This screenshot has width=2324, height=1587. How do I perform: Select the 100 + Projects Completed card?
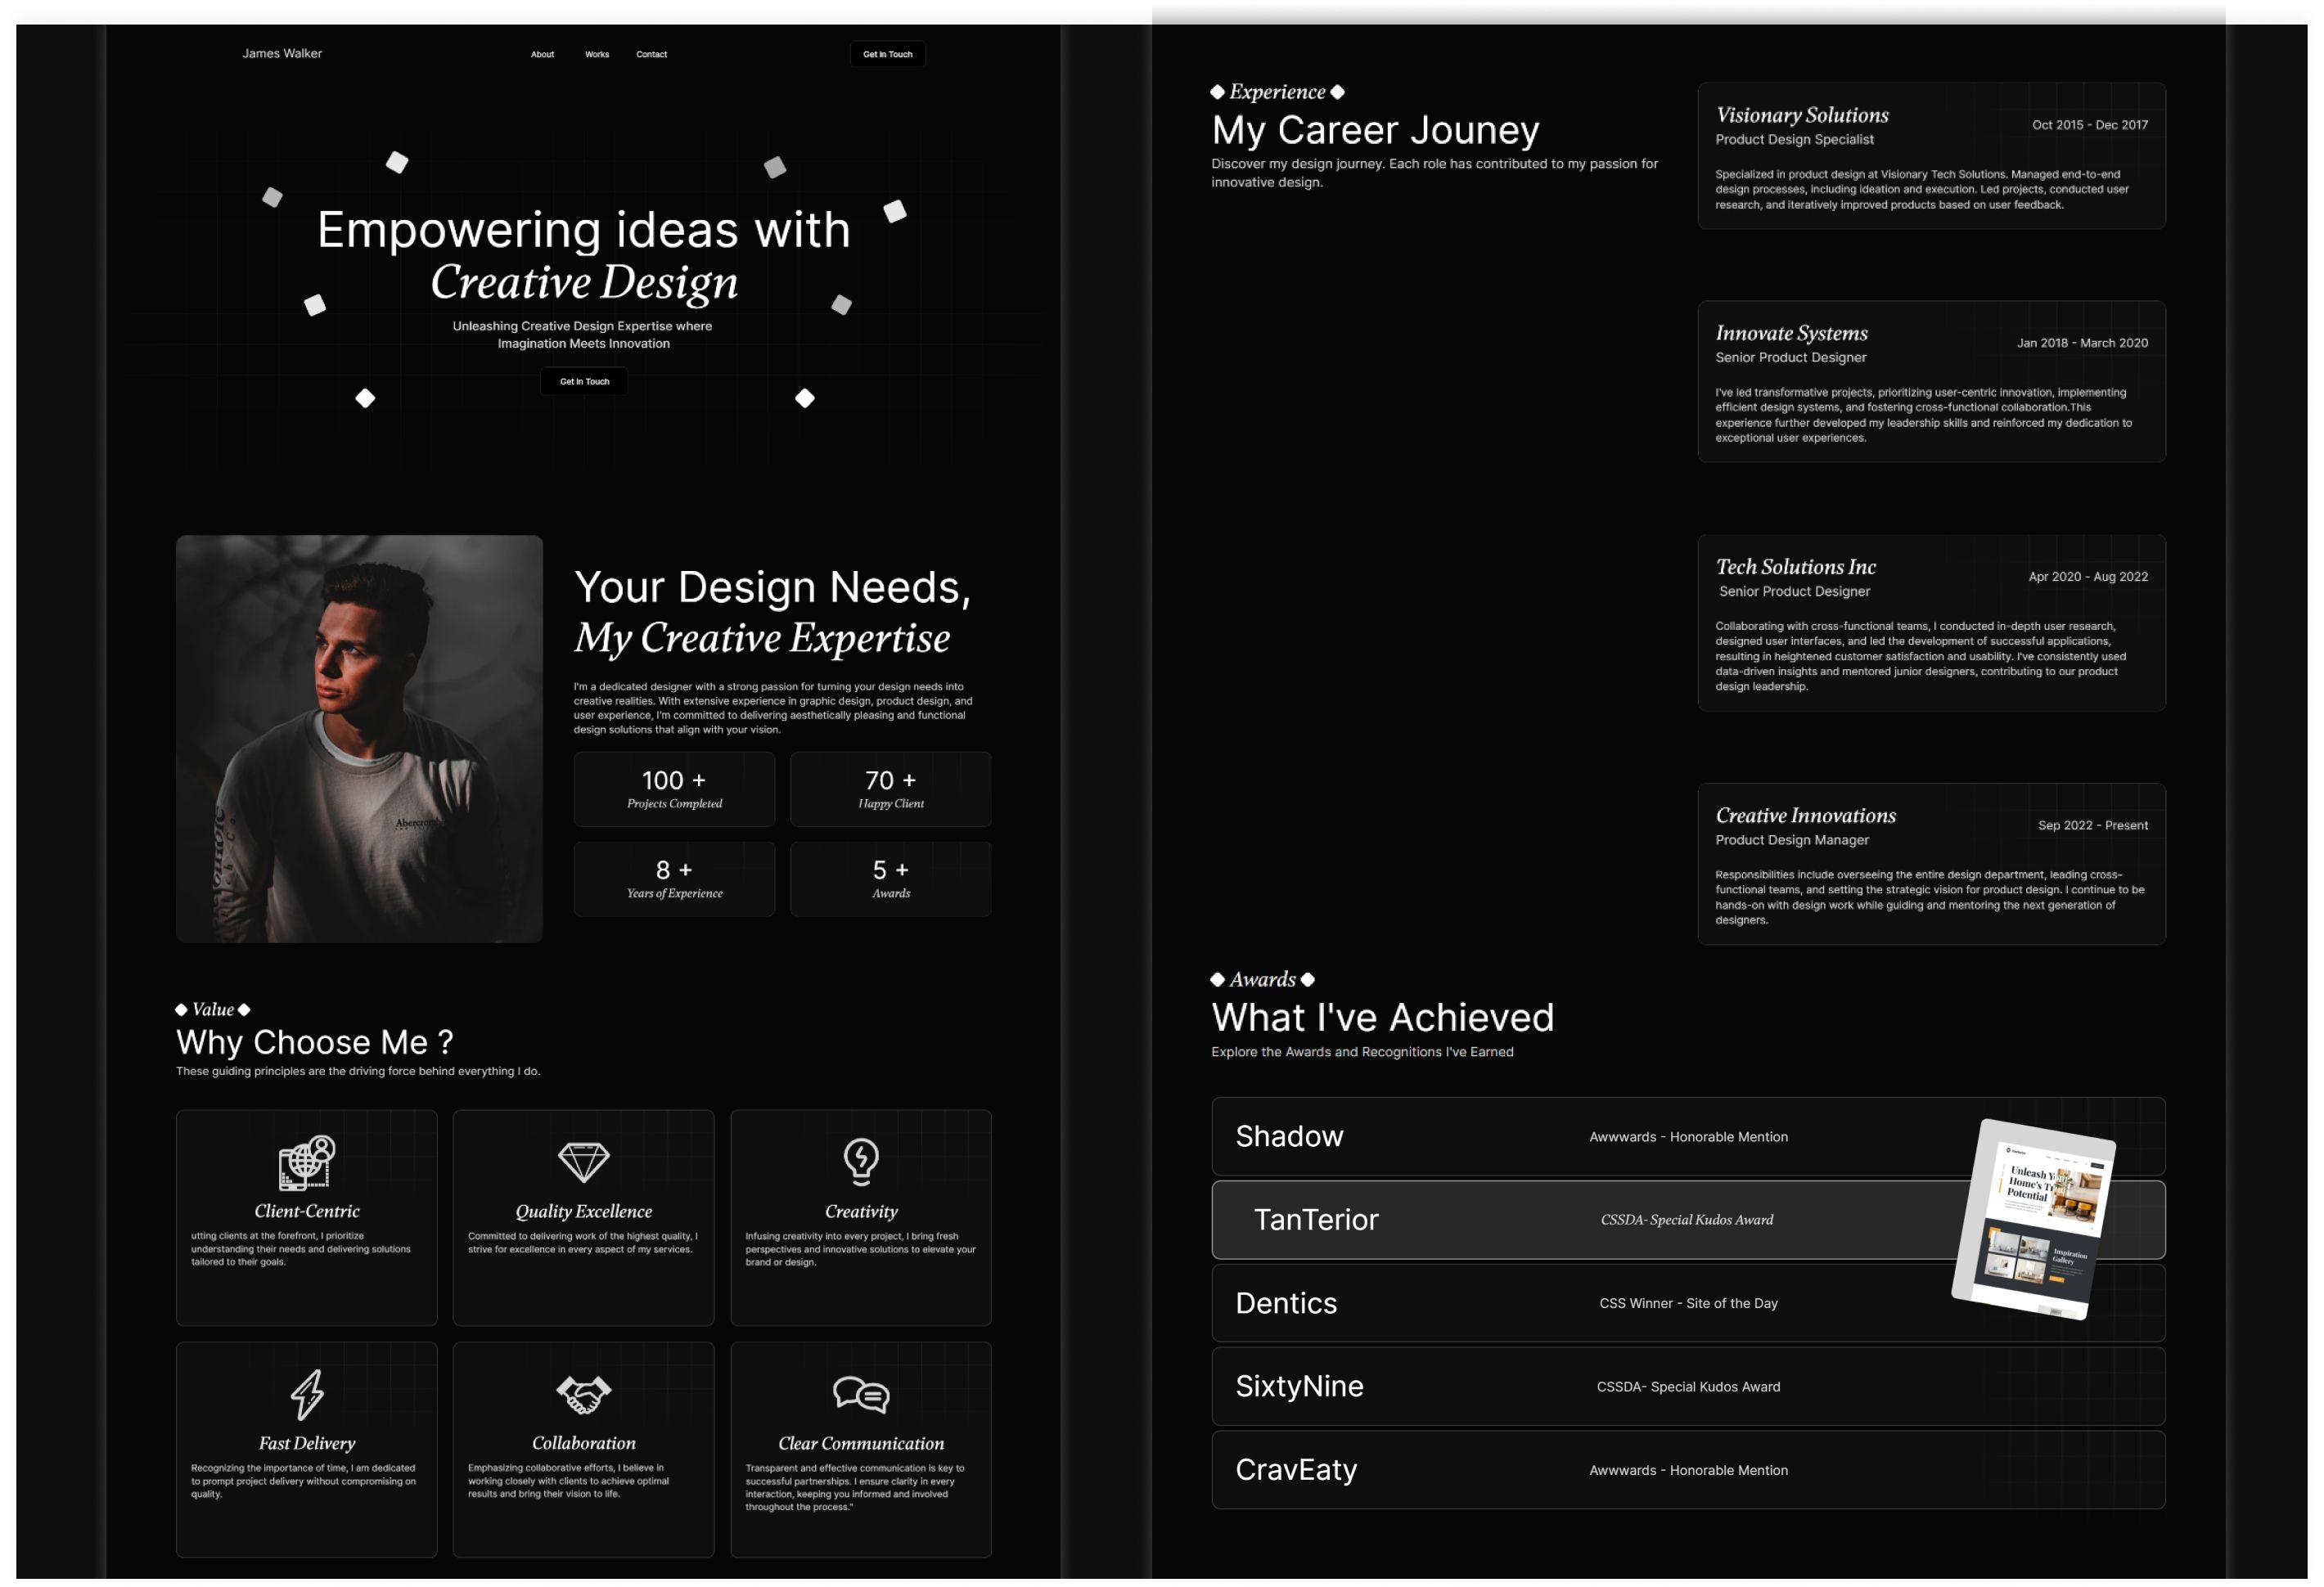[674, 789]
